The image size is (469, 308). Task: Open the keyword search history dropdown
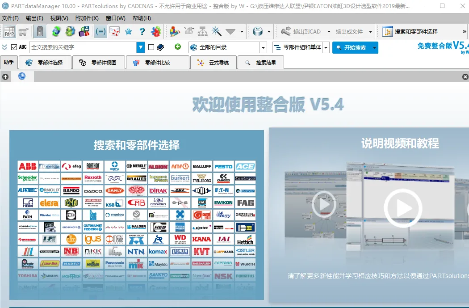141,47
